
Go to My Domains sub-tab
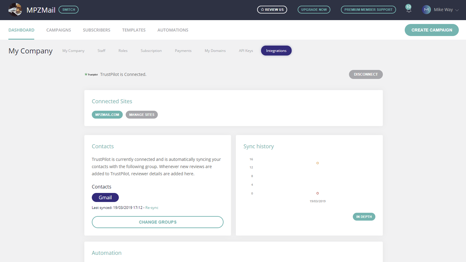215,51
